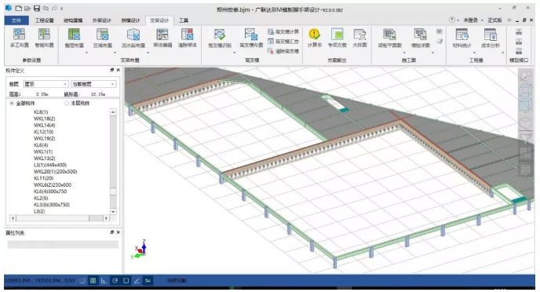Open the 当前楼层 dropdown
540x292 pixels.
(93, 84)
